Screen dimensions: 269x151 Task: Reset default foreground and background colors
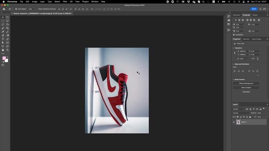(3, 62)
